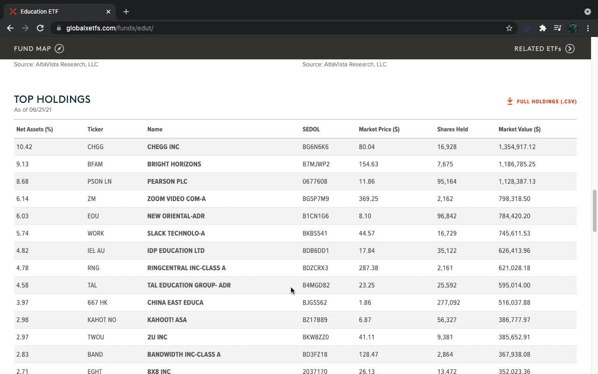The width and height of the screenshot is (598, 374).
Task: Select the Education ETF tab
Action: pyautogui.click(x=61, y=12)
